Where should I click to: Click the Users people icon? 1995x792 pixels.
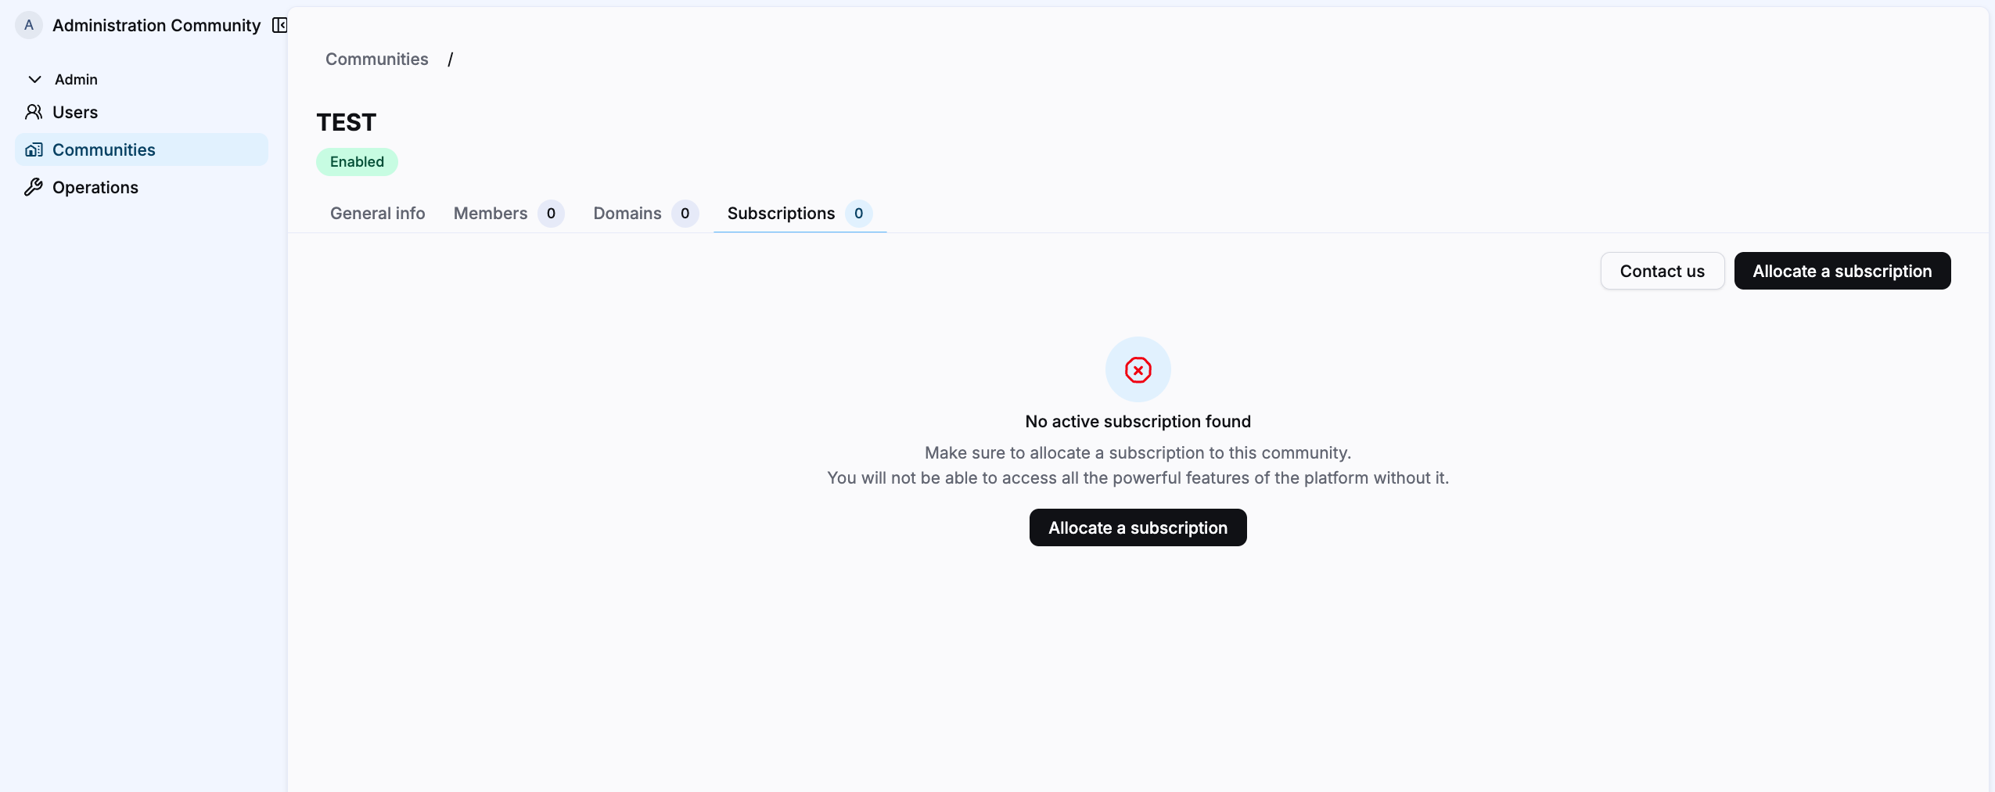pyautogui.click(x=34, y=112)
